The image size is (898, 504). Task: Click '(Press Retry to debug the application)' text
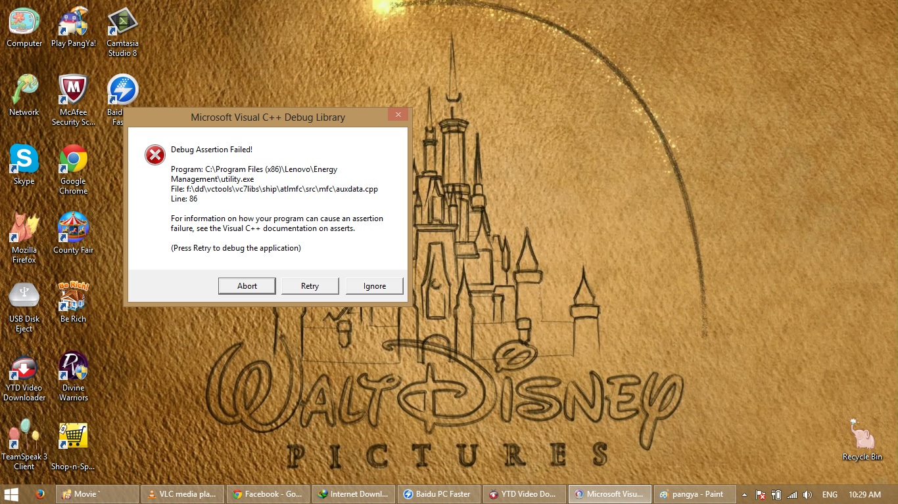[x=236, y=248]
